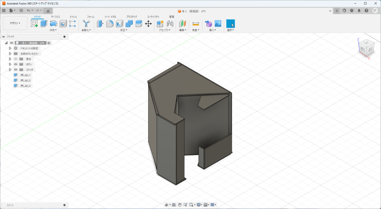This screenshot has width=381, height=209.
Task: Select the Press Pull tool
Action: (x=100, y=23)
